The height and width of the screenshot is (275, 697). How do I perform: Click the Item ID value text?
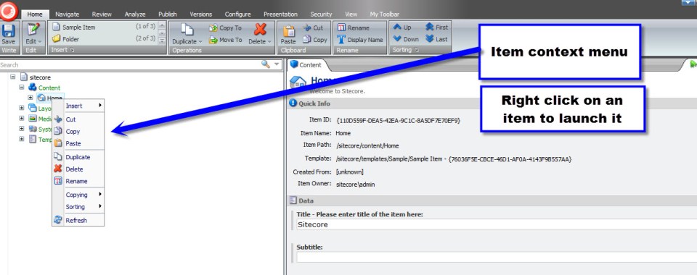pyautogui.click(x=399, y=120)
